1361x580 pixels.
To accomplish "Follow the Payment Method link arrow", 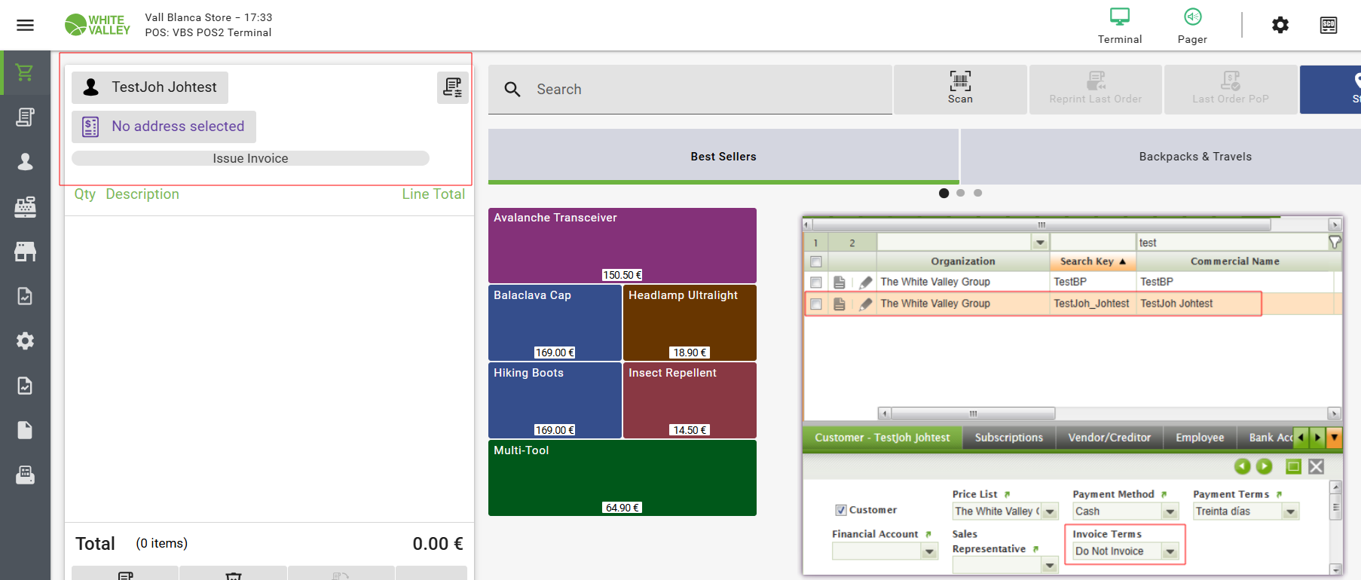I will pos(1164,495).
